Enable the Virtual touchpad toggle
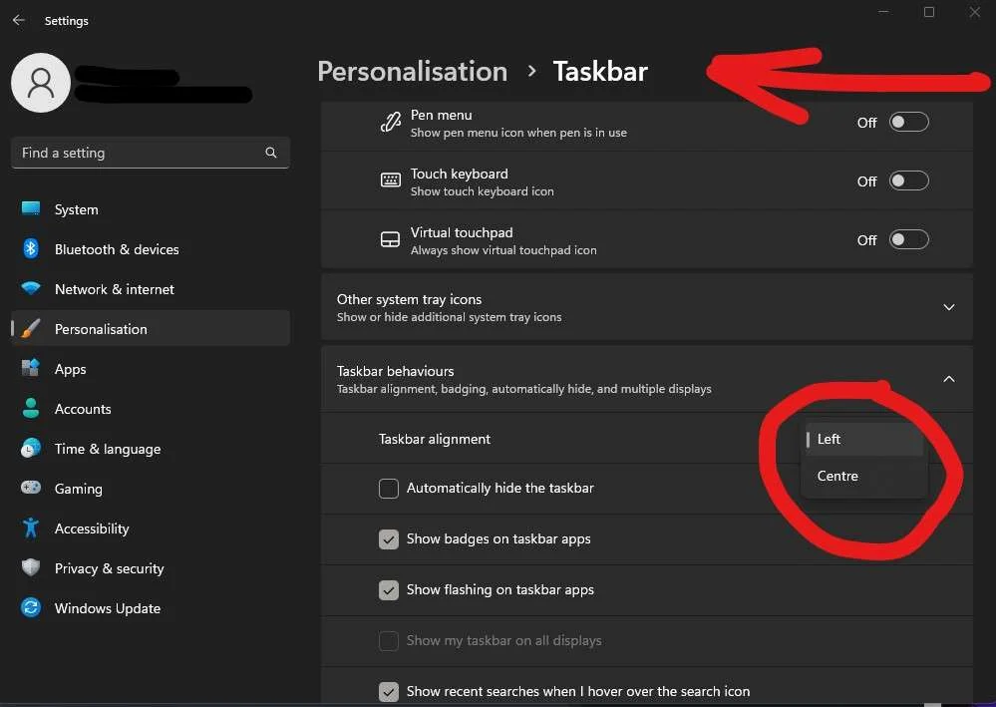 pyautogui.click(x=909, y=240)
